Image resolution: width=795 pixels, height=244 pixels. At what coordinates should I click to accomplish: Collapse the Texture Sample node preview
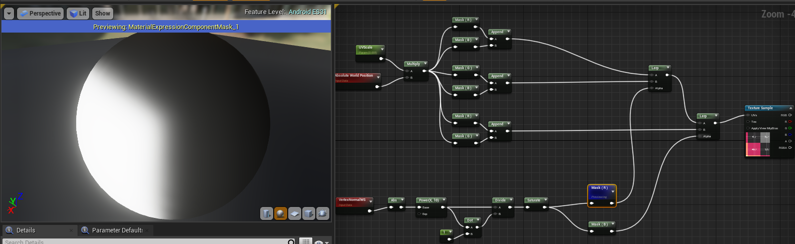coord(791,108)
